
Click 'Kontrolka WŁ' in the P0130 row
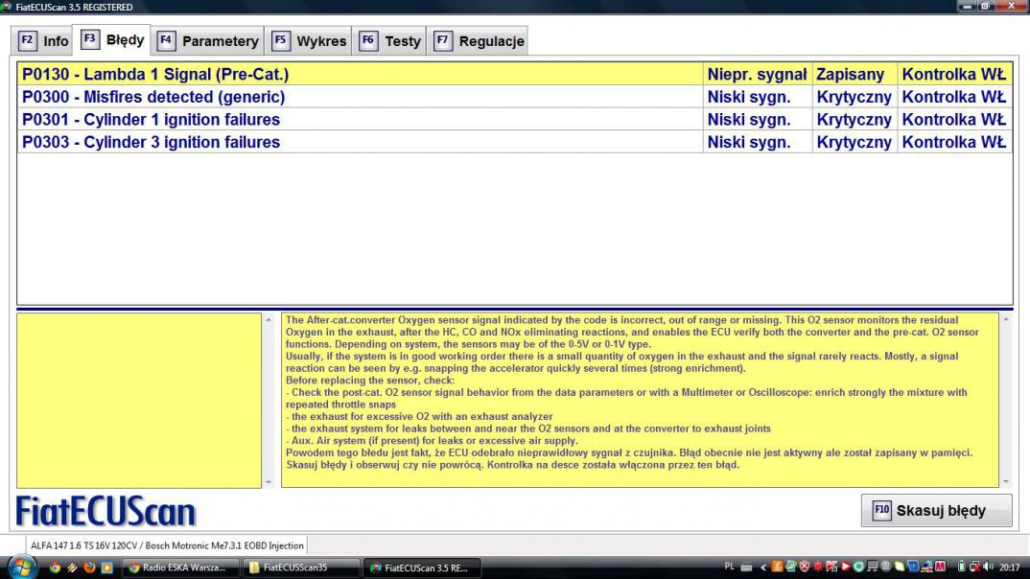coord(954,74)
